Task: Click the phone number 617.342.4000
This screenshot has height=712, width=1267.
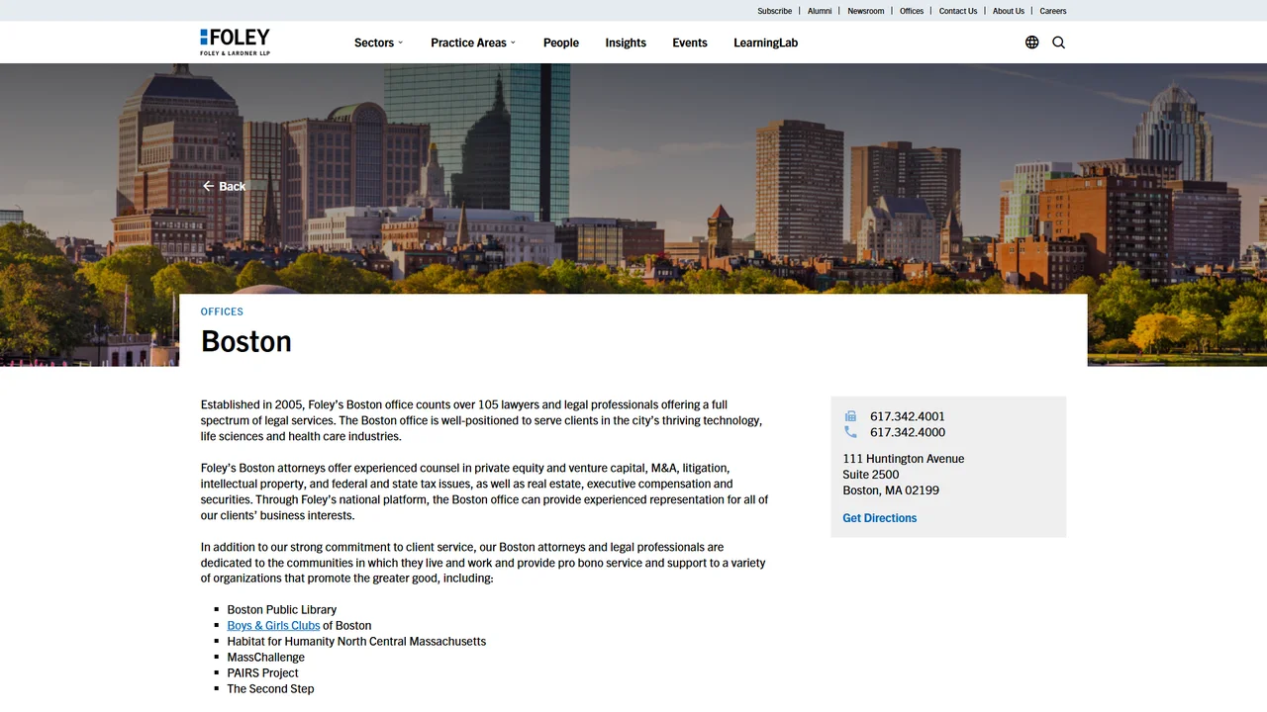Action: pyautogui.click(x=908, y=432)
